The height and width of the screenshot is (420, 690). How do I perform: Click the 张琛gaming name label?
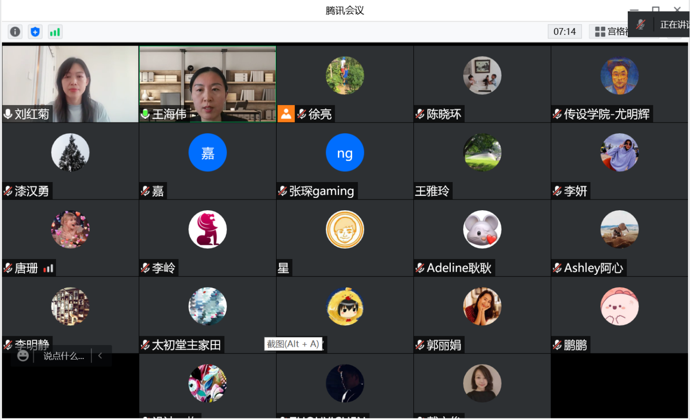click(x=321, y=191)
